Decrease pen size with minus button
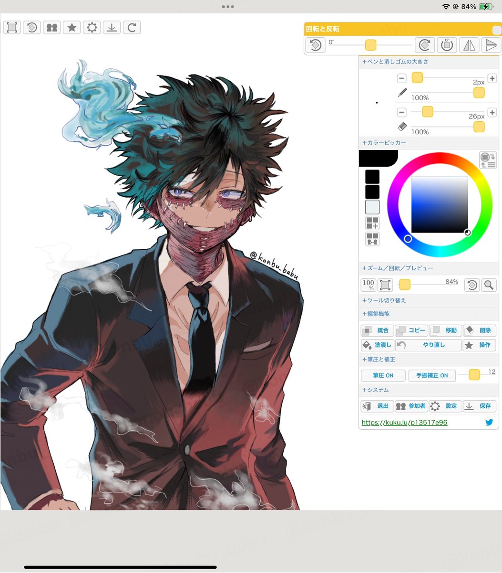Viewport: 502px width, 573px height. click(401, 78)
